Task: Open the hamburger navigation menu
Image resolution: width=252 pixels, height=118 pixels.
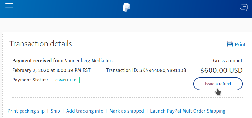Action: coord(9,7)
